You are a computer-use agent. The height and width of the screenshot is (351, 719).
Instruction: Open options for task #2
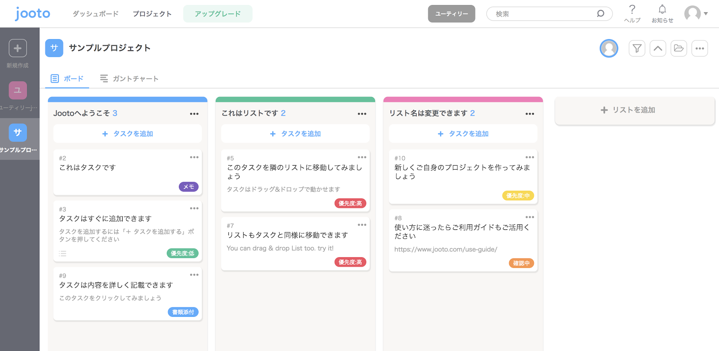coord(194,157)
